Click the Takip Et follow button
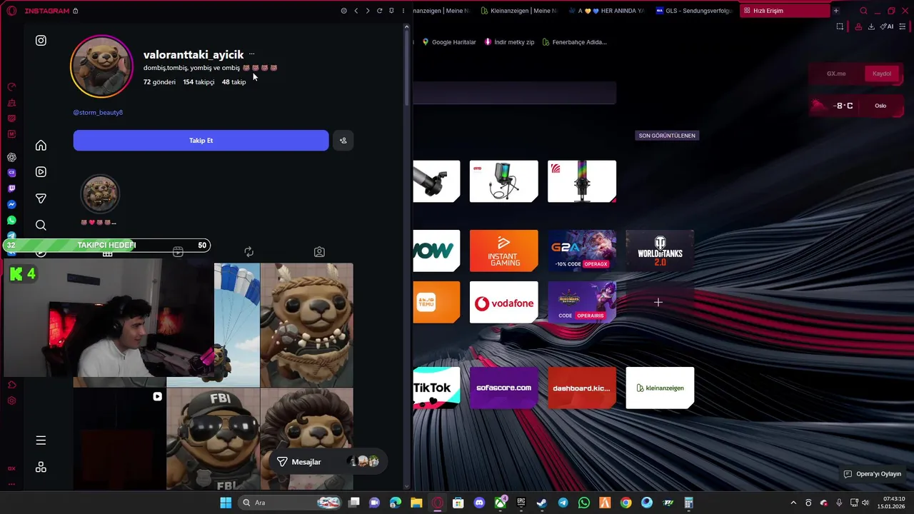The image size is (914, 514). tap(201, 141)
